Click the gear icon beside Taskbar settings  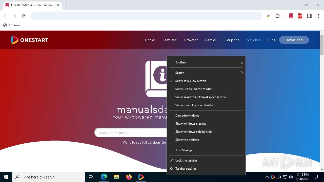pos(171,169)
